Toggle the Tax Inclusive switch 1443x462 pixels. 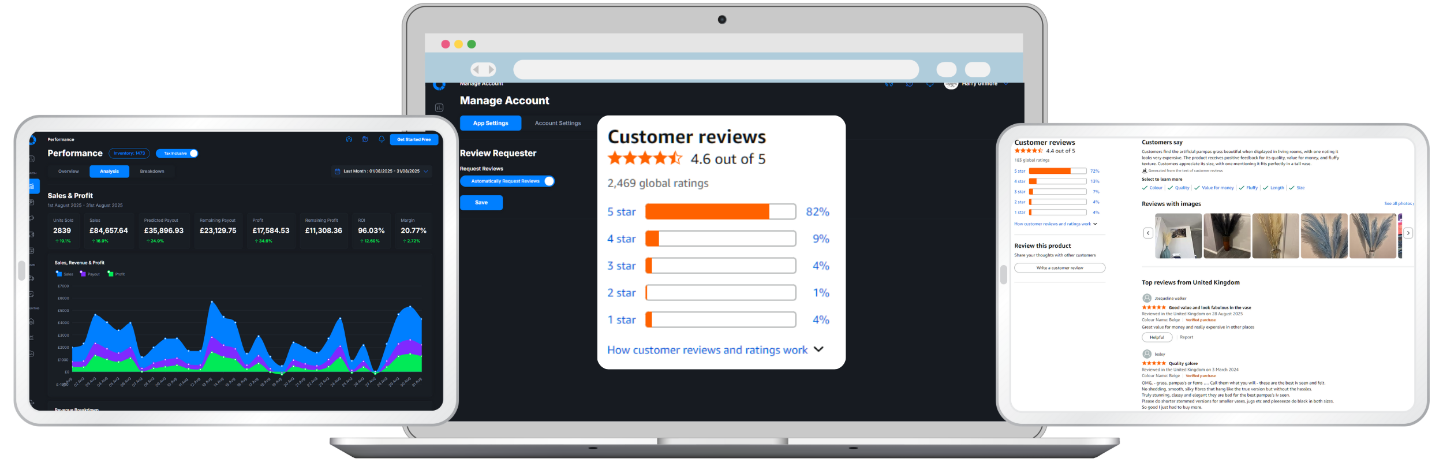pyautogui.click(x=177, y=154)
